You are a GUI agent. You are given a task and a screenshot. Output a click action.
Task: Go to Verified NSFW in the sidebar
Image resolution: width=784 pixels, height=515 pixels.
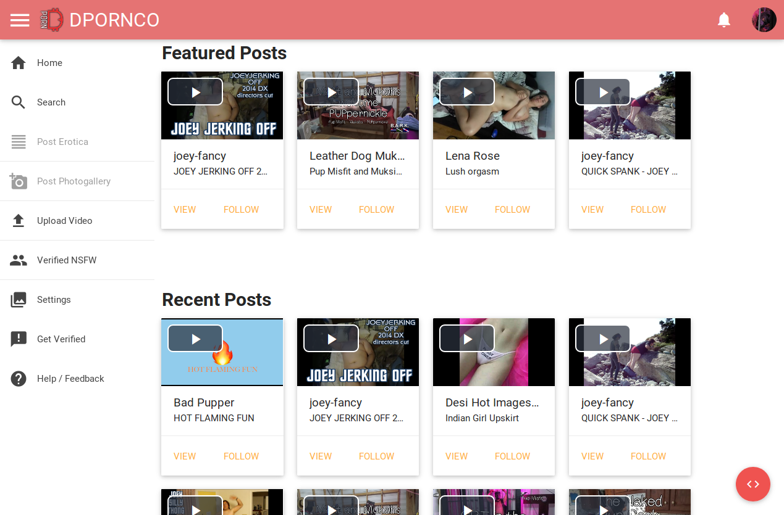coord(67,260)
